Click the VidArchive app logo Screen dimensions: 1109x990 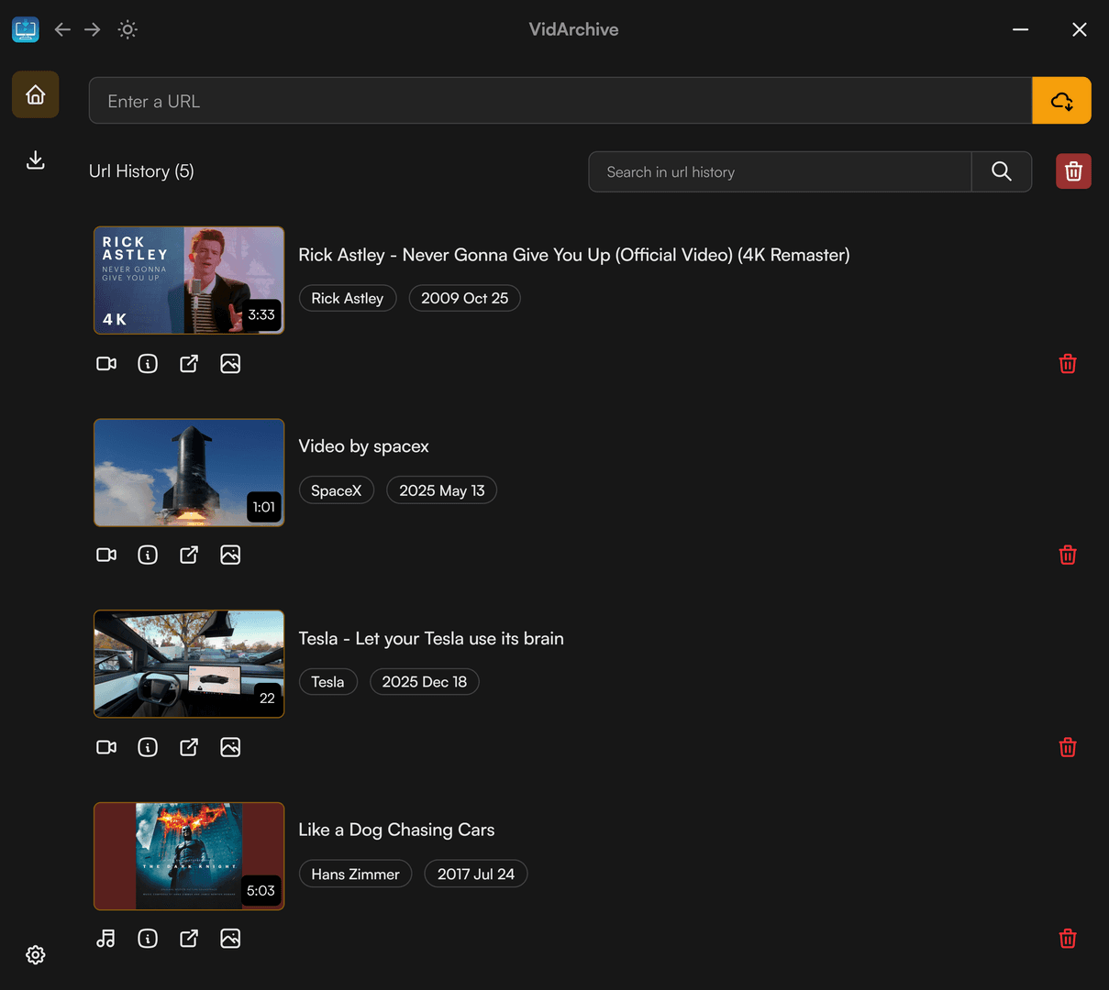26,29
